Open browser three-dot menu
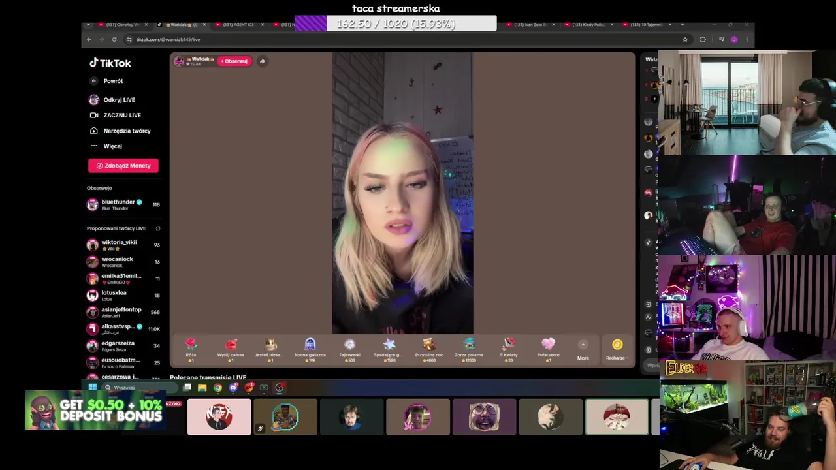The image size is (836, 470). (747, 39)
